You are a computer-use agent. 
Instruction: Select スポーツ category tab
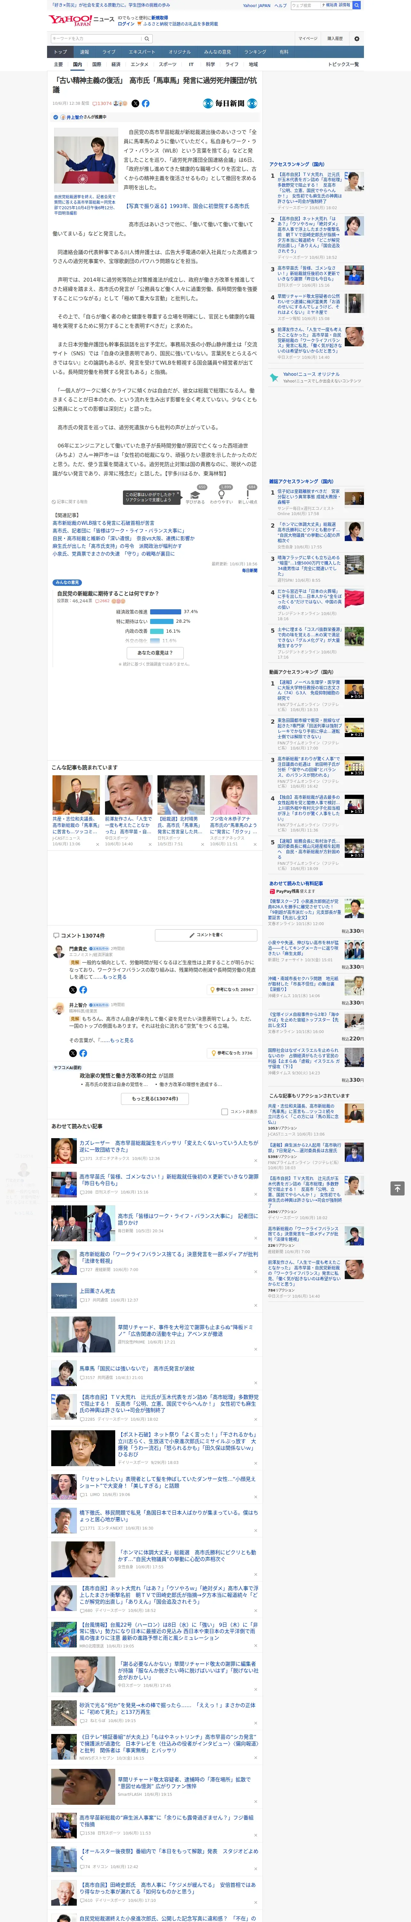pos(168,64)
